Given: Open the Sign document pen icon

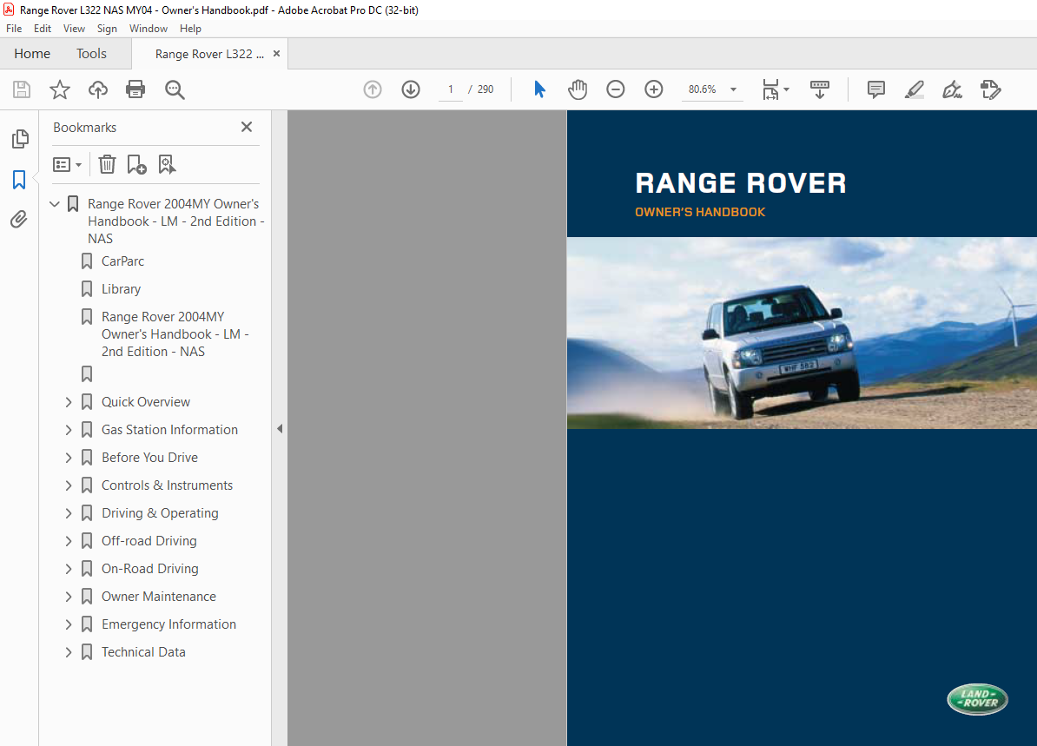Looking at the screenshot, I should [x=953, y=89].
